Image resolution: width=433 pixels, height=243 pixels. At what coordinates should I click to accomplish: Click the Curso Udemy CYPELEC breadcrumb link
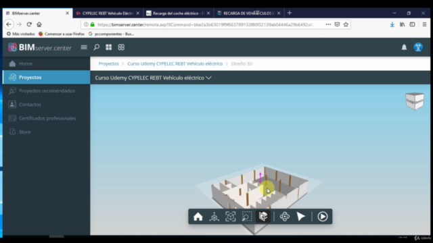(x=175, y=63)
